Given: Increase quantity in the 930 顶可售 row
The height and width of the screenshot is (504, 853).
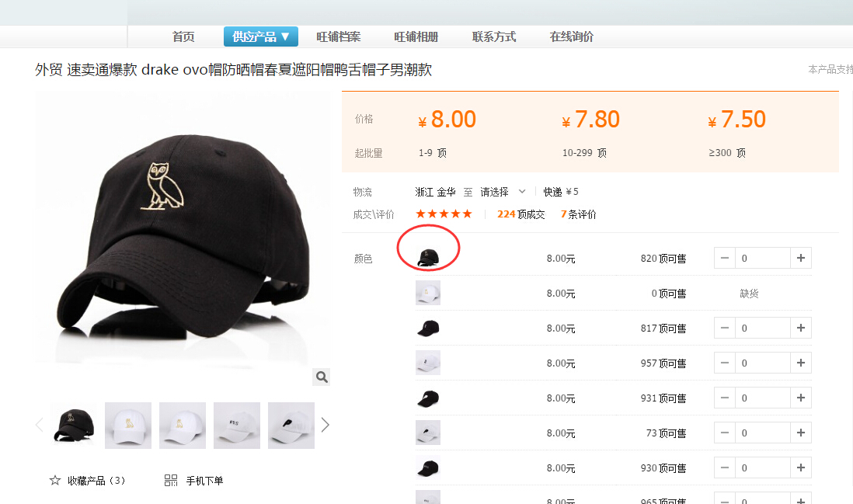Looking at the screenshot, I should point(801,468).
